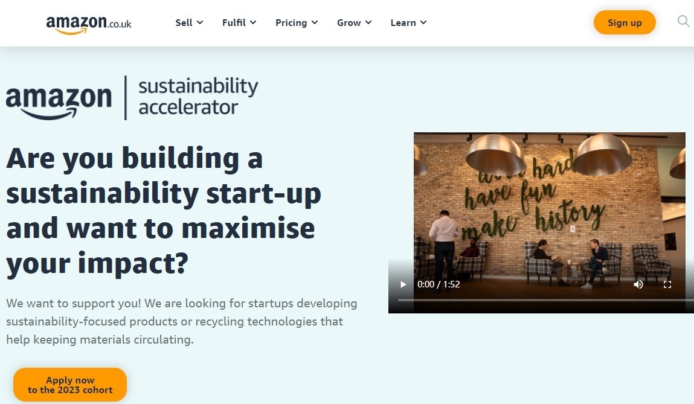The image size is (694, 404).
Task: Enter fullscreen on the video player
Action: (667, 284)
